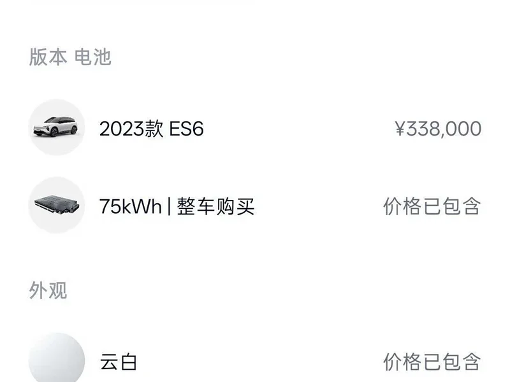This screenshot has height=382, width=510.
Task: Tap the 整车购买 purchase option text
Action: coord(215,206)
